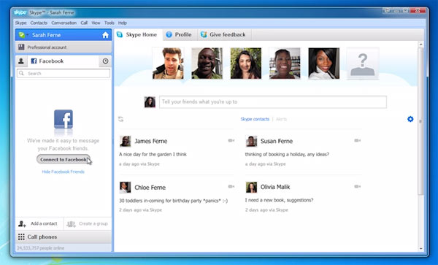Click Susan Ferne's name in the feed
This screenshot has width=438, height=265.
[x=277, y=142]
